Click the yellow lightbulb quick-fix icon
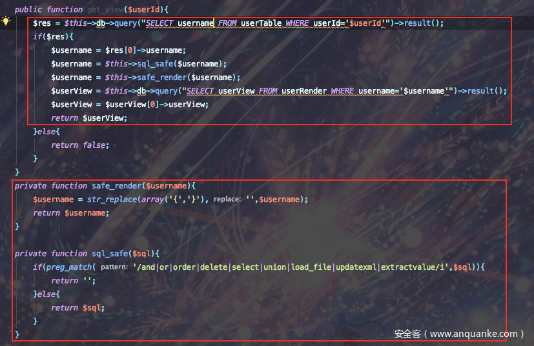Screen dimensions: 534x346 point(6,21)
